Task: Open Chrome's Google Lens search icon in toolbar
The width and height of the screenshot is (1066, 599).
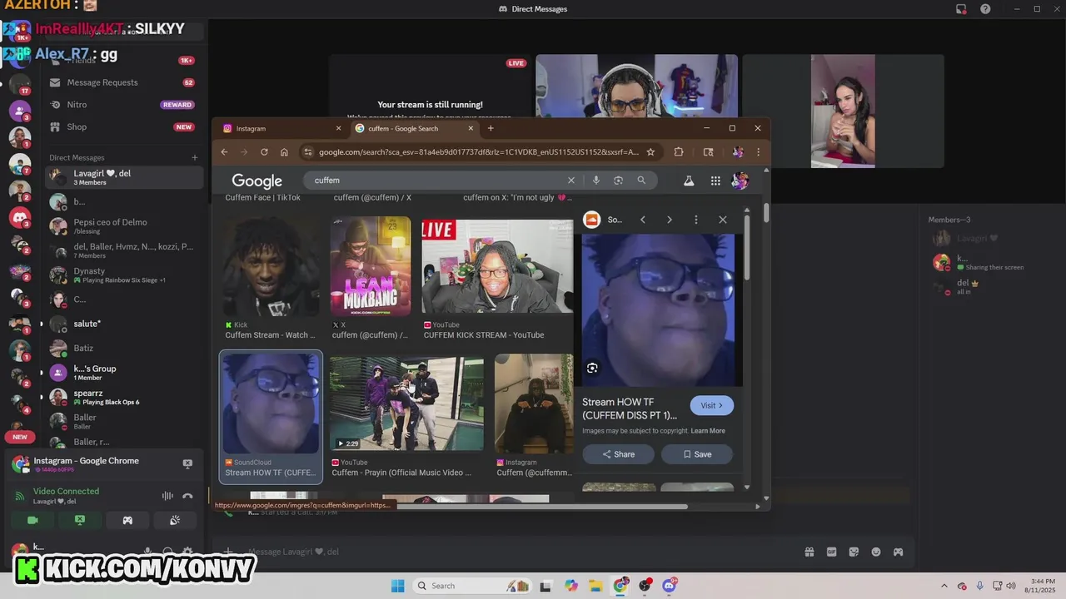Action: click(x=708, y=152)
